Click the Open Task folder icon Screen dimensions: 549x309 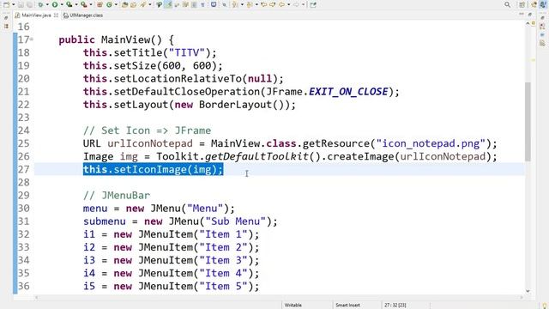click(133, 4)
